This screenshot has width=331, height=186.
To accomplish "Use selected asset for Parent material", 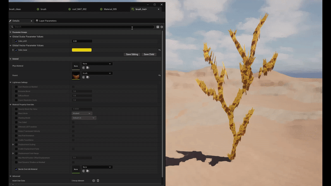I will (84, 77).
